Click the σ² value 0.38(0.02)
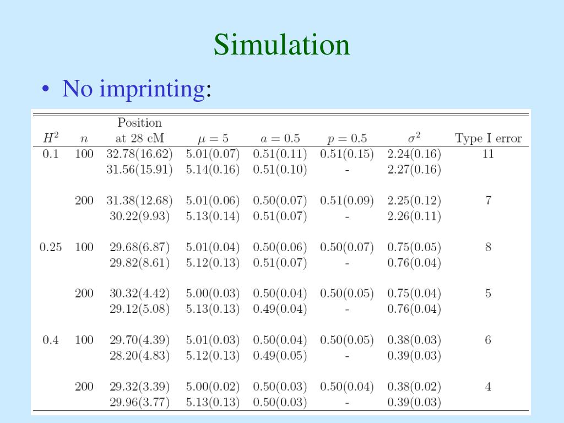The height and width of the screenshot is (423, 564). 414,387
